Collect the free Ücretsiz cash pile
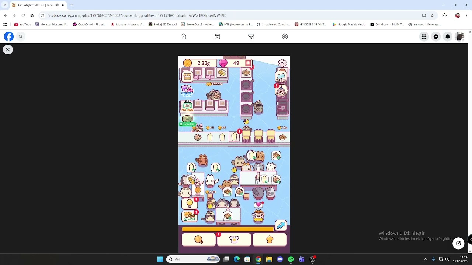The height and width of the screenshot is (265, 472). click(x=187, y=121)
